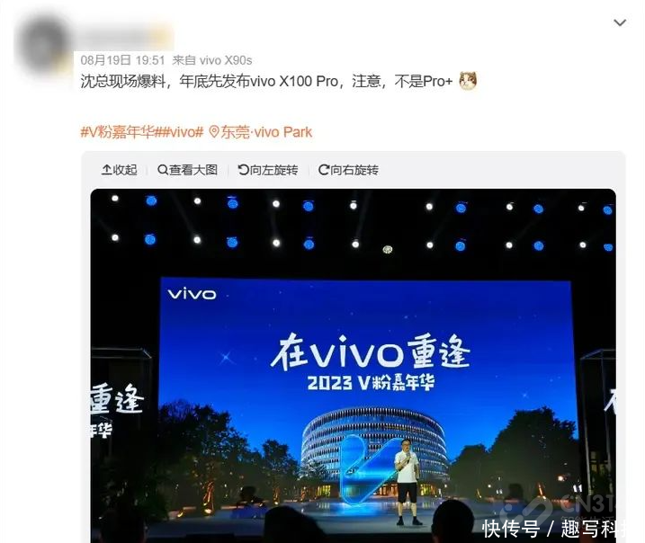Image resolution: width=645 pixels, height=543 pixels.
Task: Open the vivo X90s device source link
Action: [x=226, y=60]
